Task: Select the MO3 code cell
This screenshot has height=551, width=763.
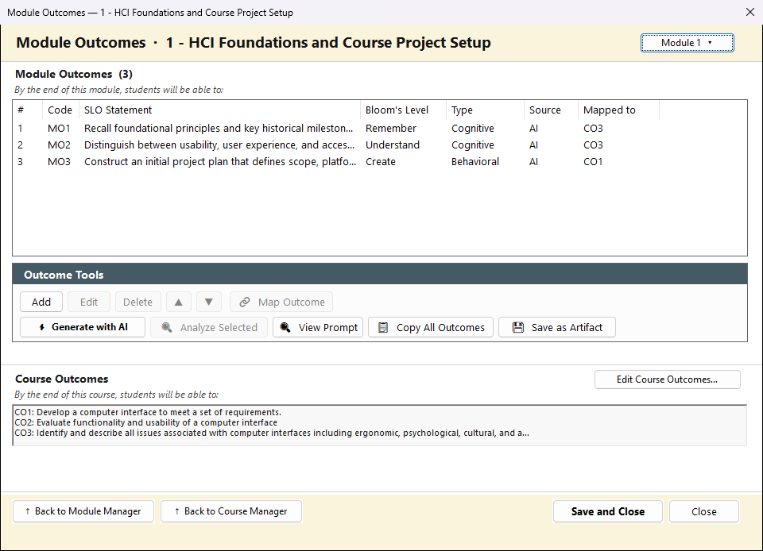Action: pyautogui.click(x=59, y=161)
